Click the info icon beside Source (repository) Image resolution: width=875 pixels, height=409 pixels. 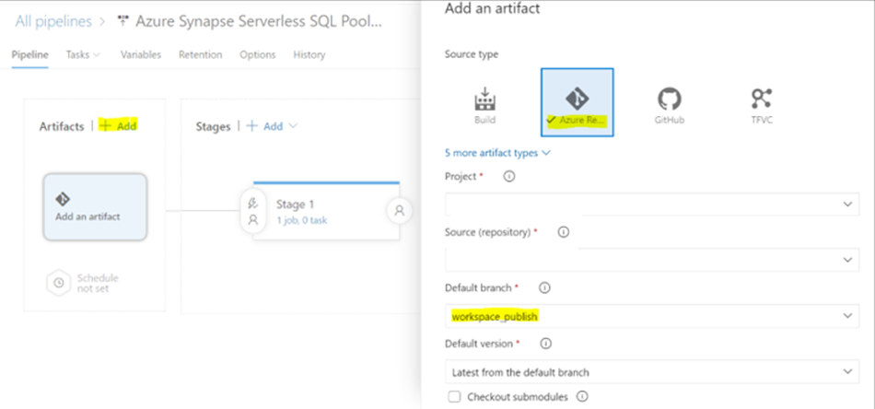click(x=563, y=232)
